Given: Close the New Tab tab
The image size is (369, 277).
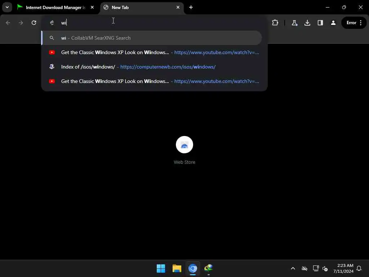Looking at the screenshot, I should pos(178,7).
